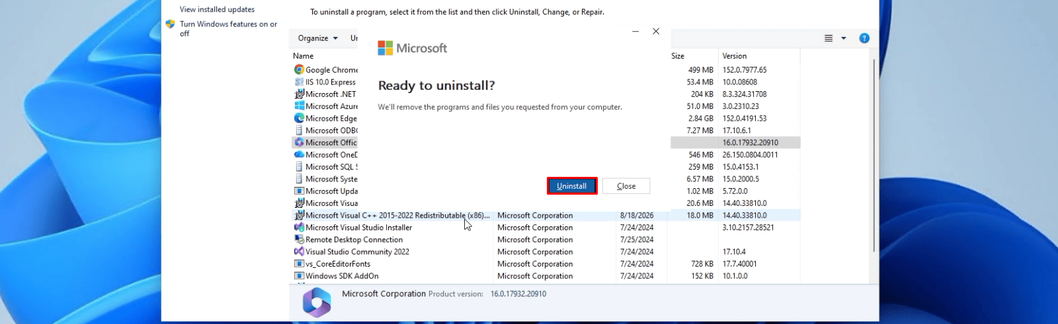Click date 7/25/2024 cell
Viewport: 1058px width, 324px height.
click(x=637, y=240)
